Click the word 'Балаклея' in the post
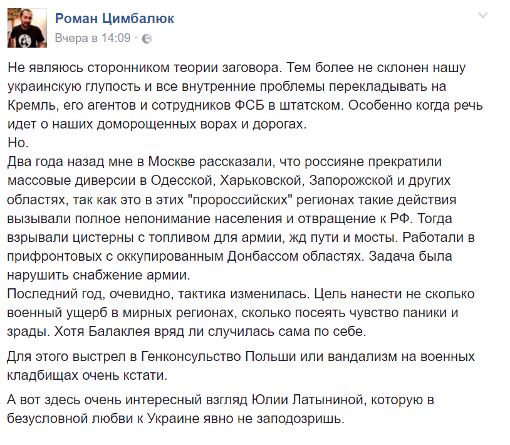The image size is (510, 445). pyautogui.click(x=119, y=332)
